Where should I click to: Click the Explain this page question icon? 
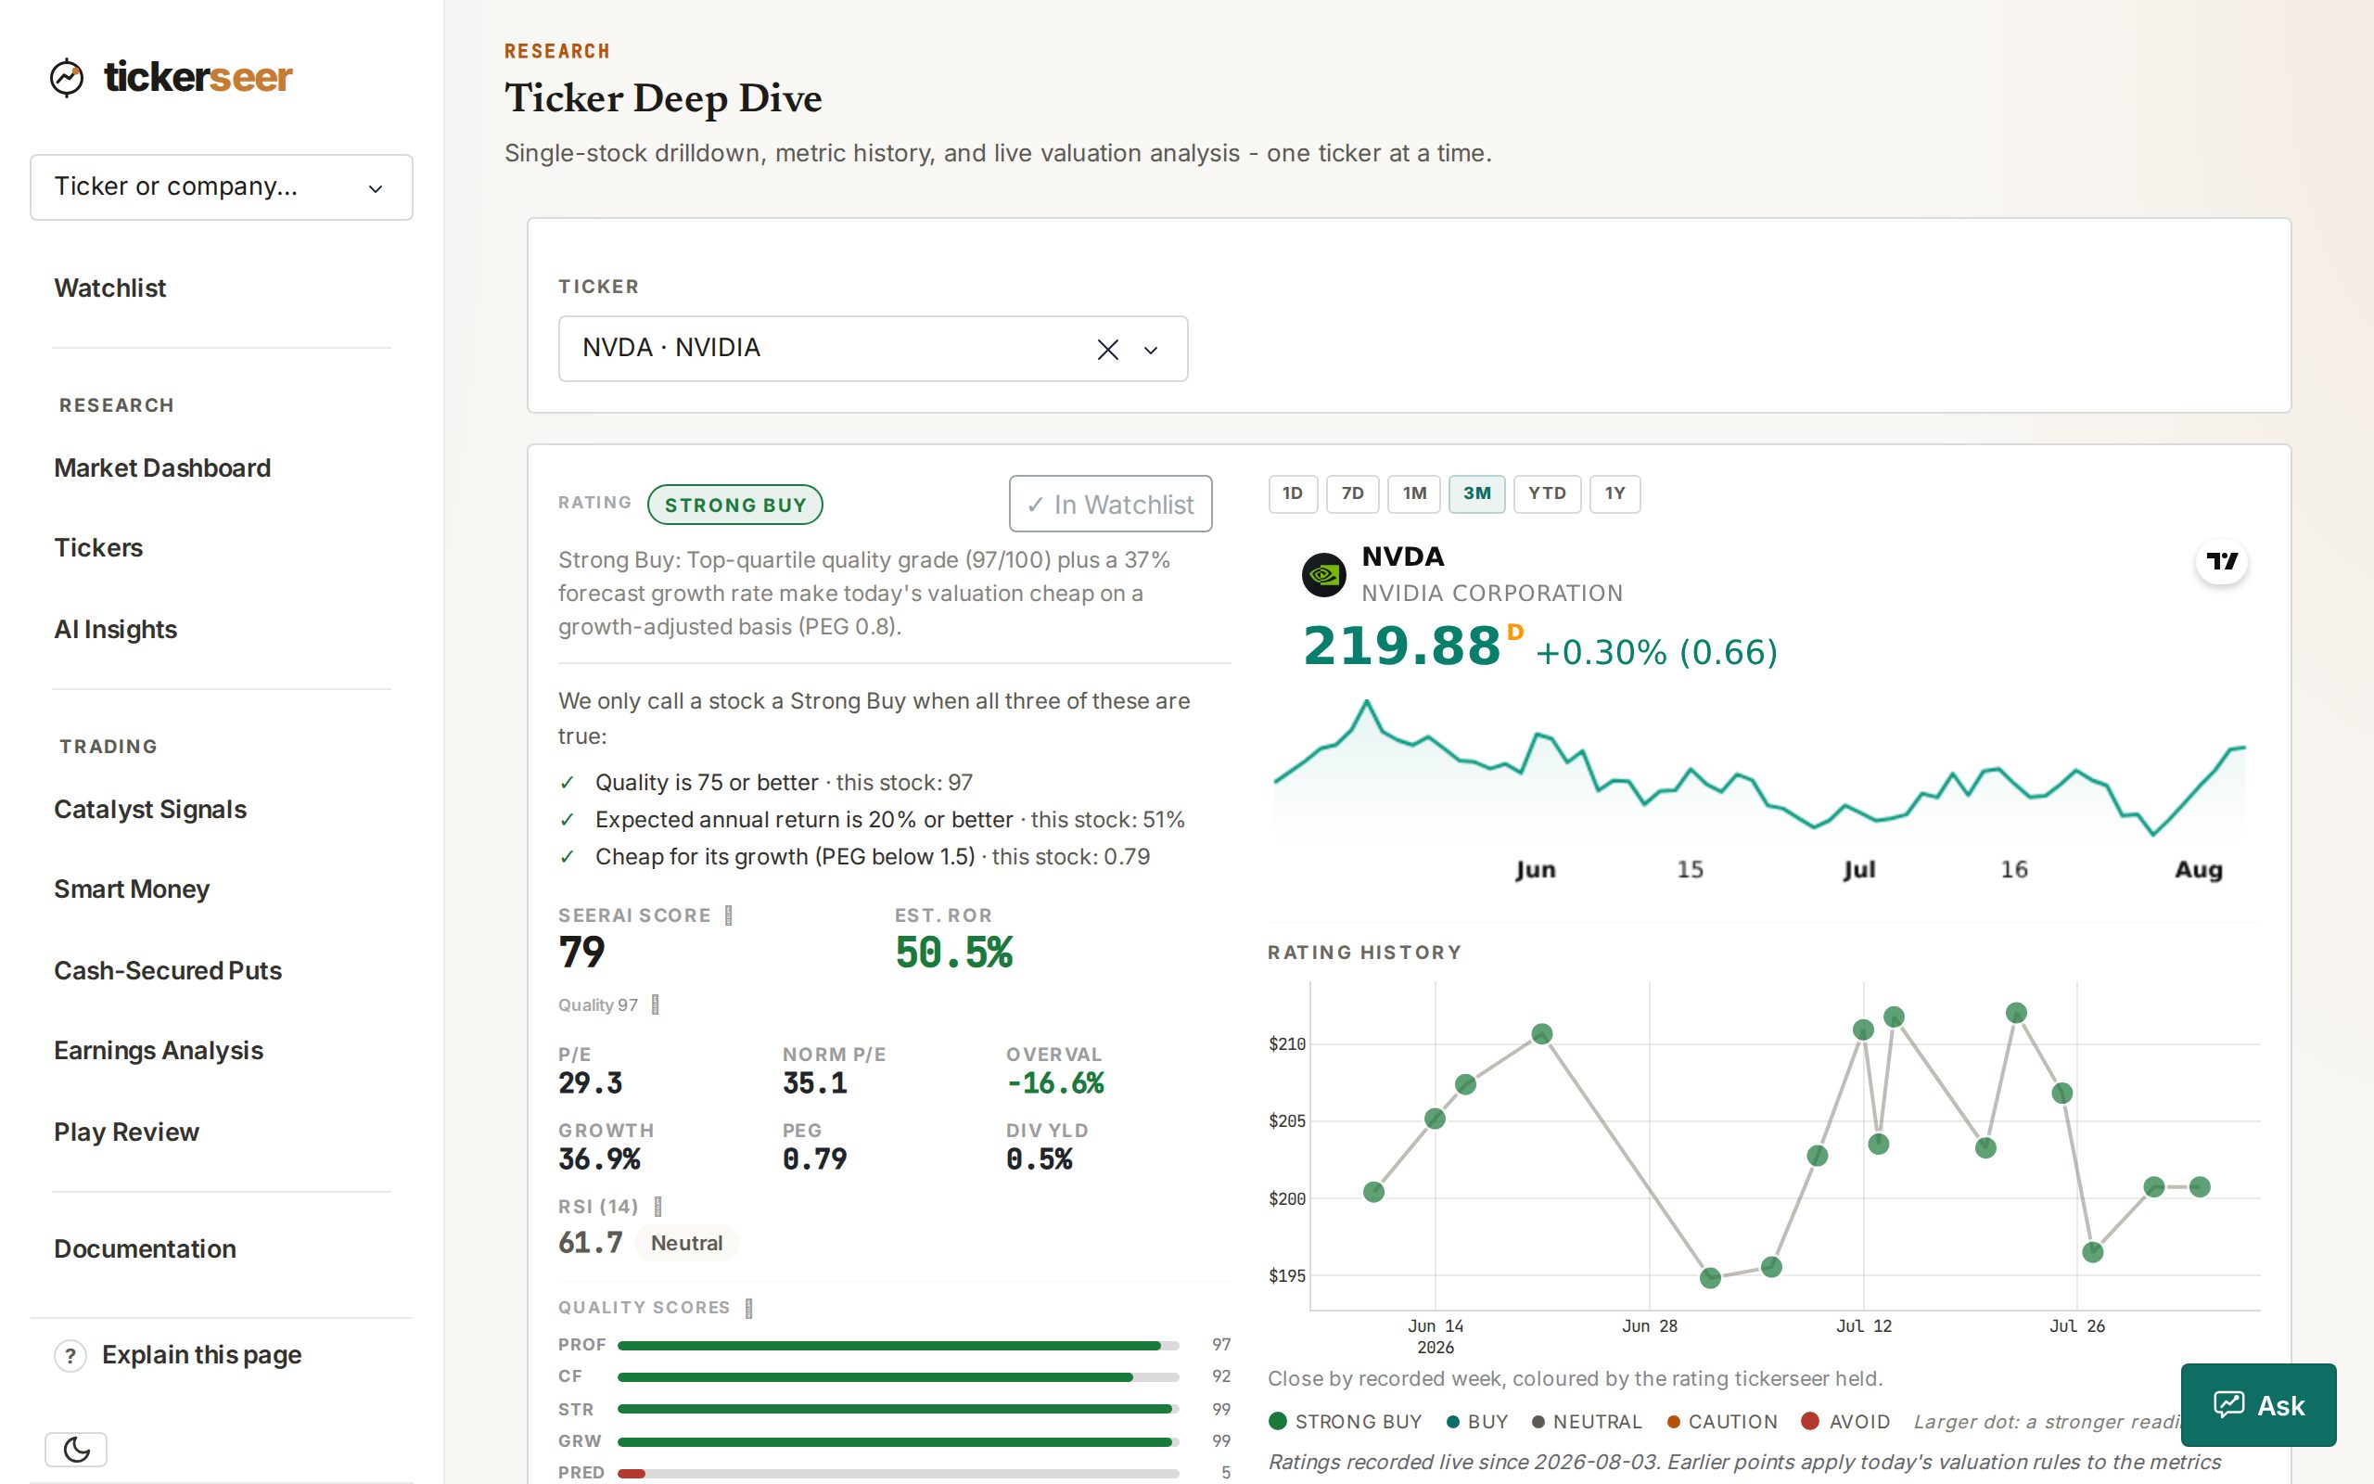point(70,1355)
